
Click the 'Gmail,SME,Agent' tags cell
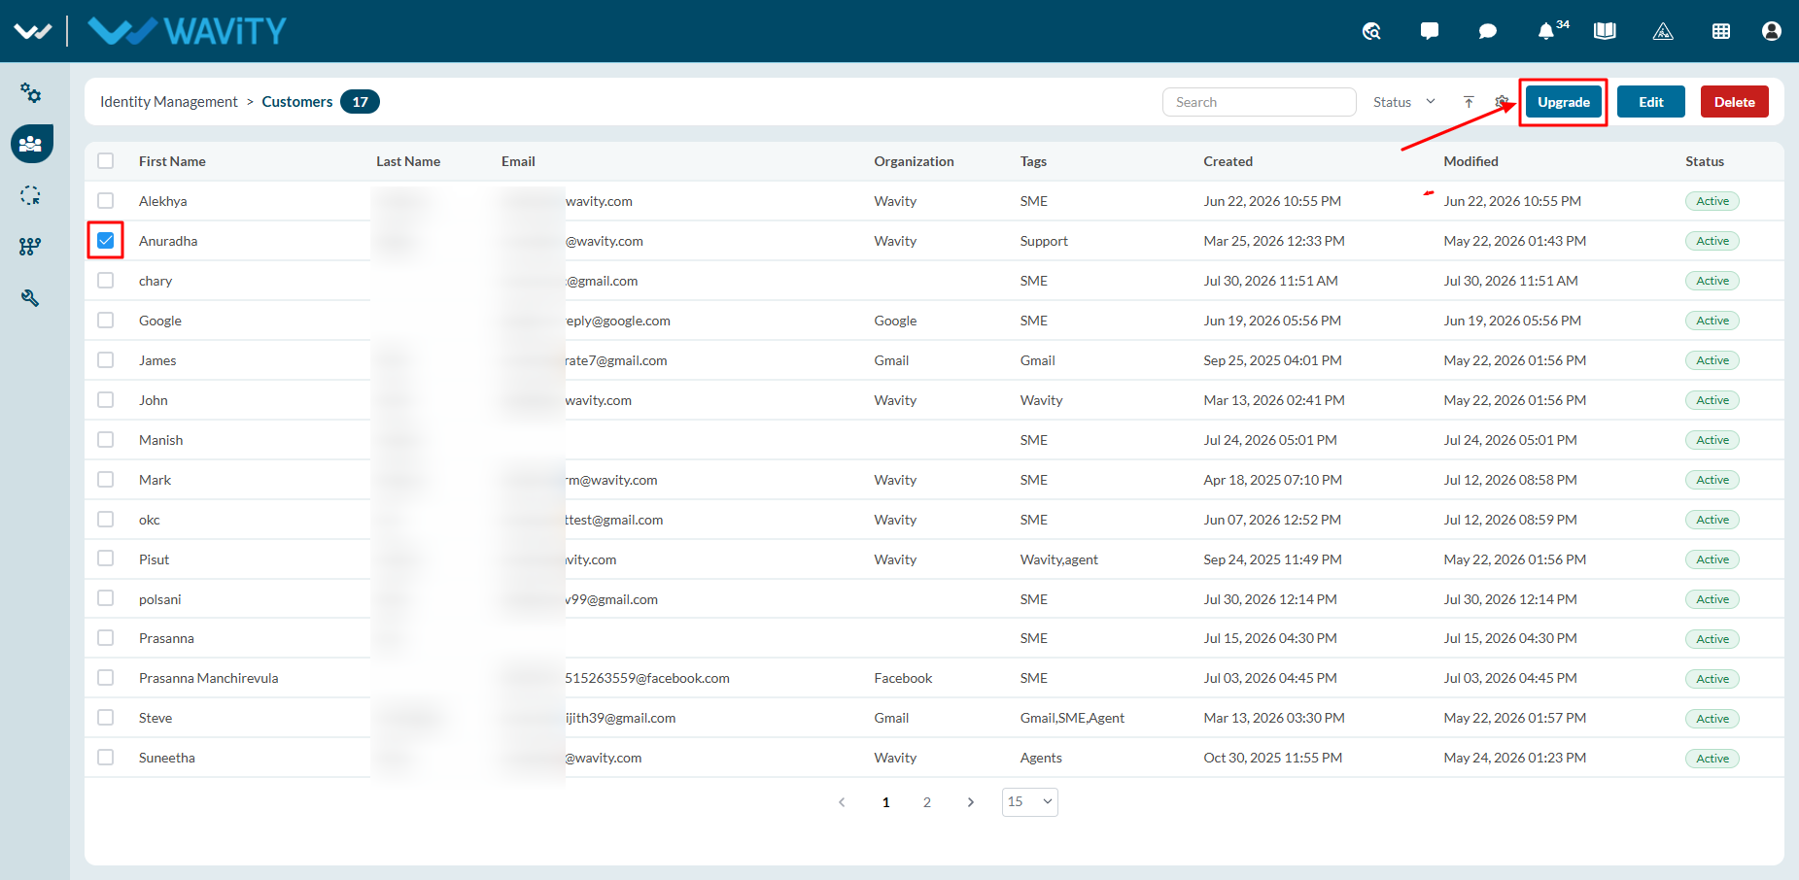coord(1072,718)
